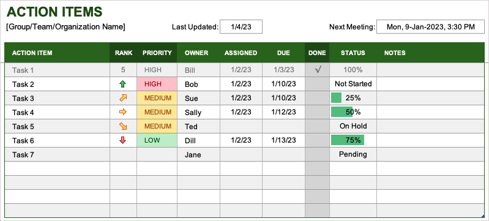Click the STATUS column header
The height and width of the screenshot is (221, 489).
353,53
